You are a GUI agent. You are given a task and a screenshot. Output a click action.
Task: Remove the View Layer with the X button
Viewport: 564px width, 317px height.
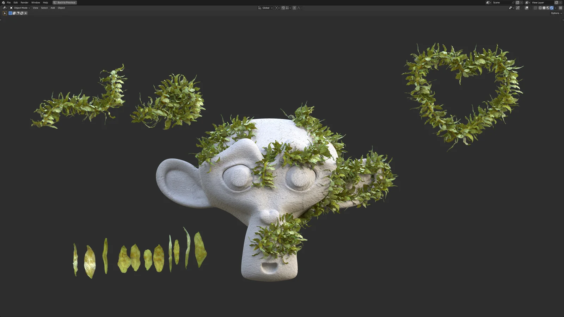[x=560, y=2]
